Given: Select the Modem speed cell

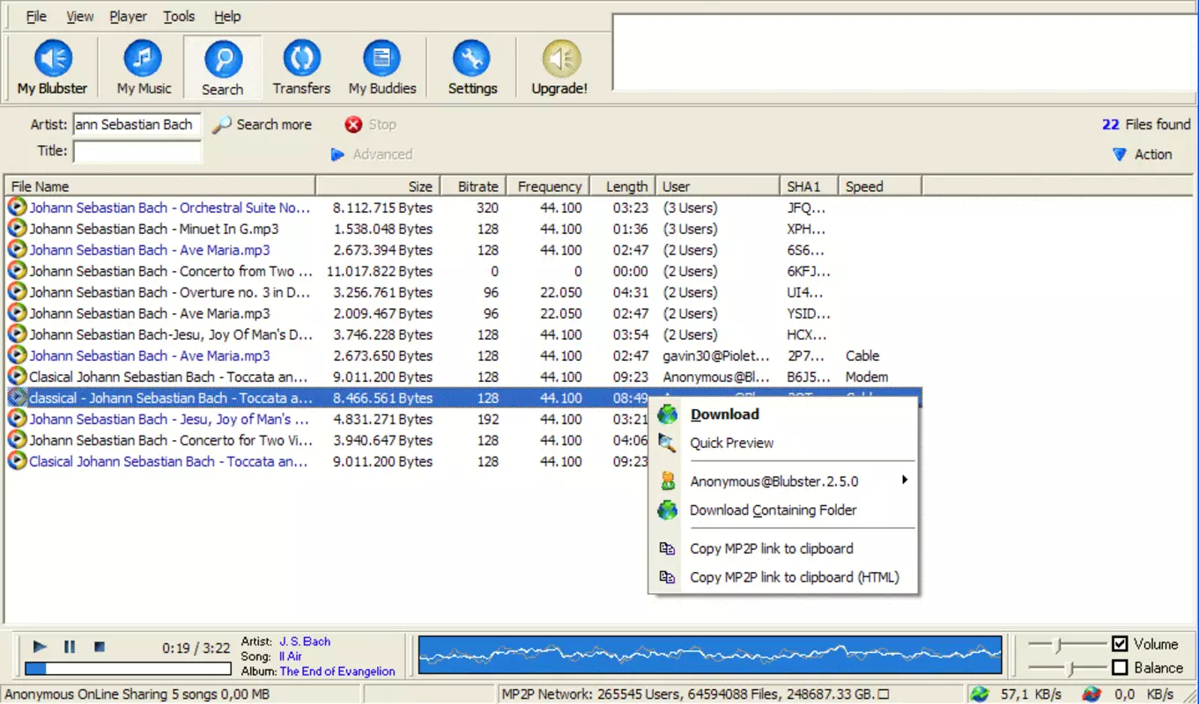Looking at the screenshot, I should click(x=867, y=377).
